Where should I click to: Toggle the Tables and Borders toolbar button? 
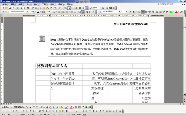(69, 8)
